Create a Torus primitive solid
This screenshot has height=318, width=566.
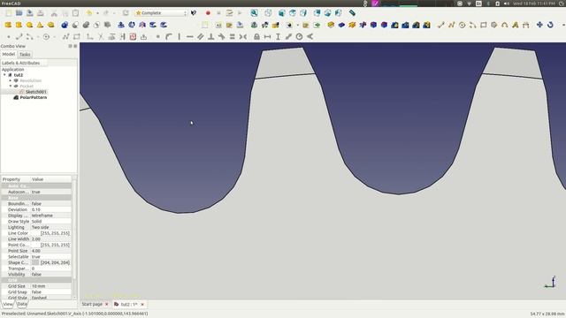50,25
